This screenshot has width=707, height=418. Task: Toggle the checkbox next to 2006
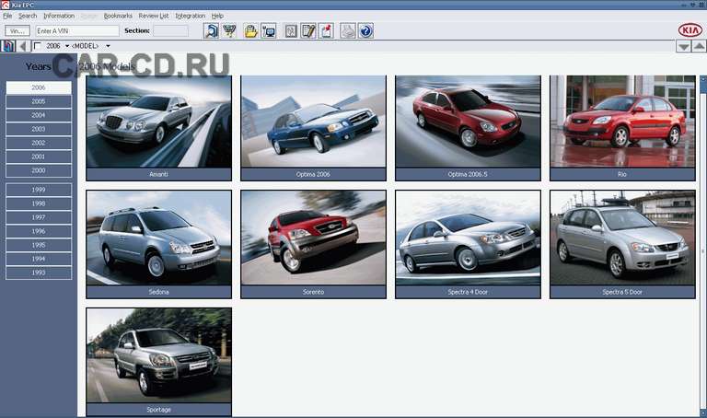pyautogui.click(x=38, y=45)
